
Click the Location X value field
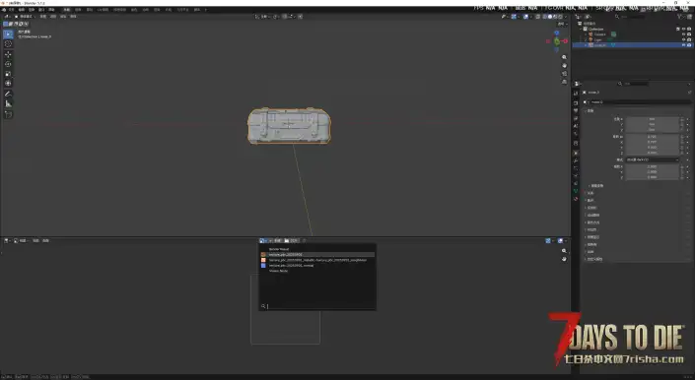coord(652,119)
